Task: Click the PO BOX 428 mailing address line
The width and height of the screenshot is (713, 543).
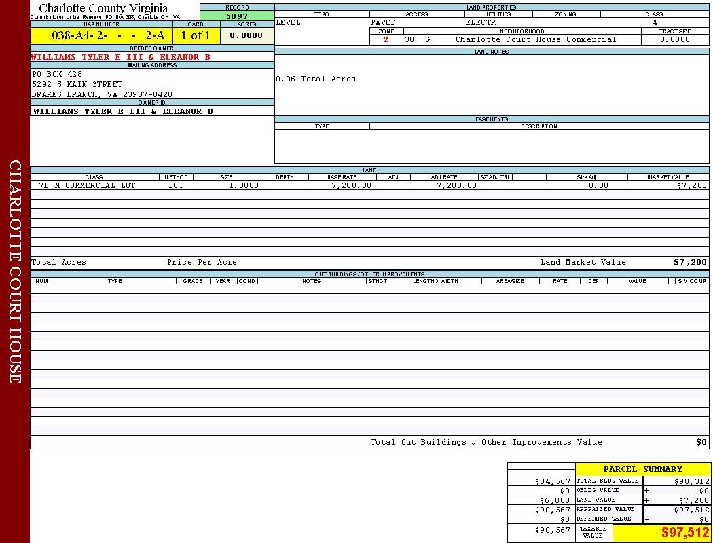Action: tap(57, 74)
